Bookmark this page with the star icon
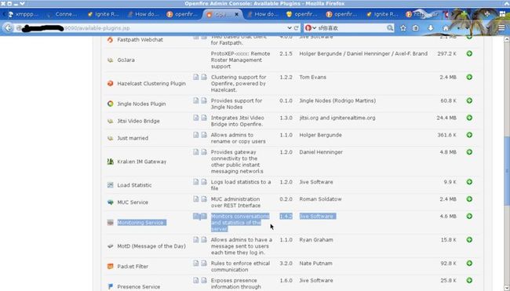510x291 pixels. (403, 28)
